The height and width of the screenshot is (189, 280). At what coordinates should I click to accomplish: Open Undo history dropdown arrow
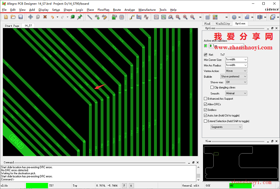57,17
